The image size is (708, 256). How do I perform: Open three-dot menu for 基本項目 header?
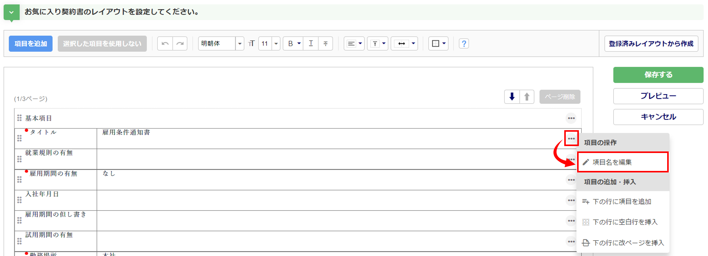click(571, 118)
